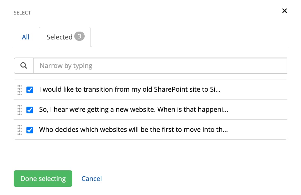
Task: Click the SELECT dialog heading
Action: [22, 13]
